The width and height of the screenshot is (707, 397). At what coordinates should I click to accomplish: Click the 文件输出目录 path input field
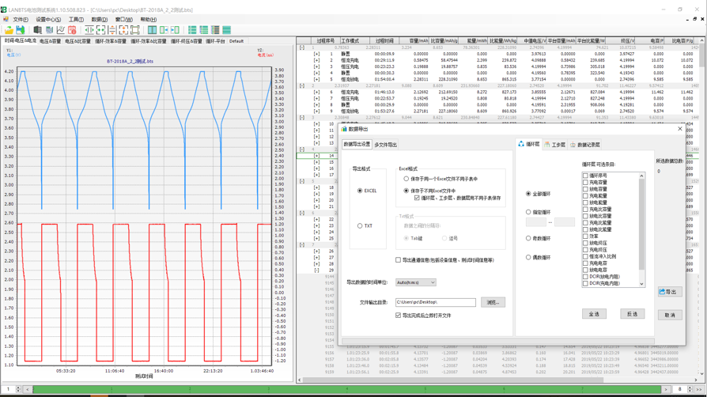[436, 302]
